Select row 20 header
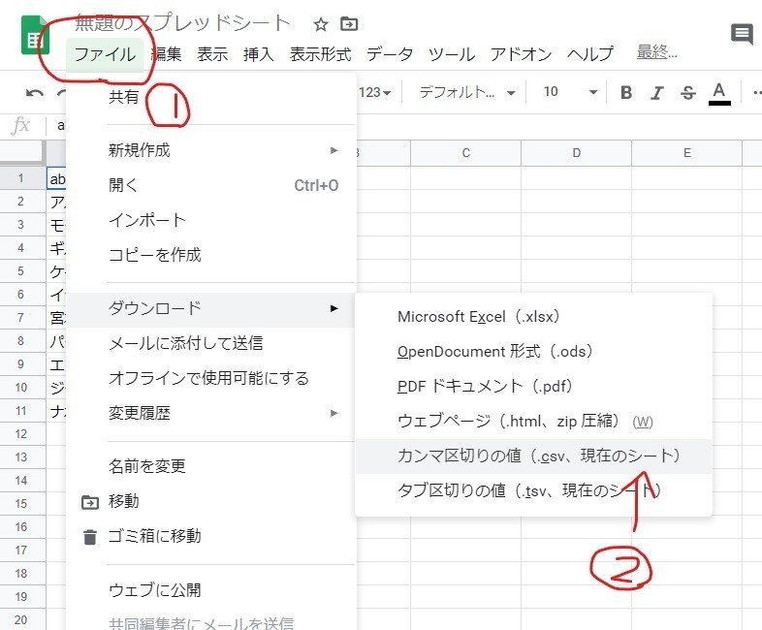762x630 pixels. tap(22, 619)
